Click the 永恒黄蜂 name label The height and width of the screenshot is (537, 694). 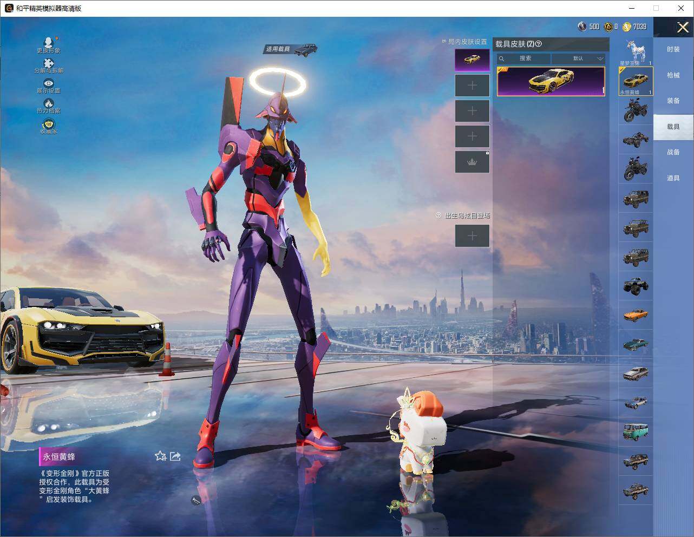tap(59, 457)
